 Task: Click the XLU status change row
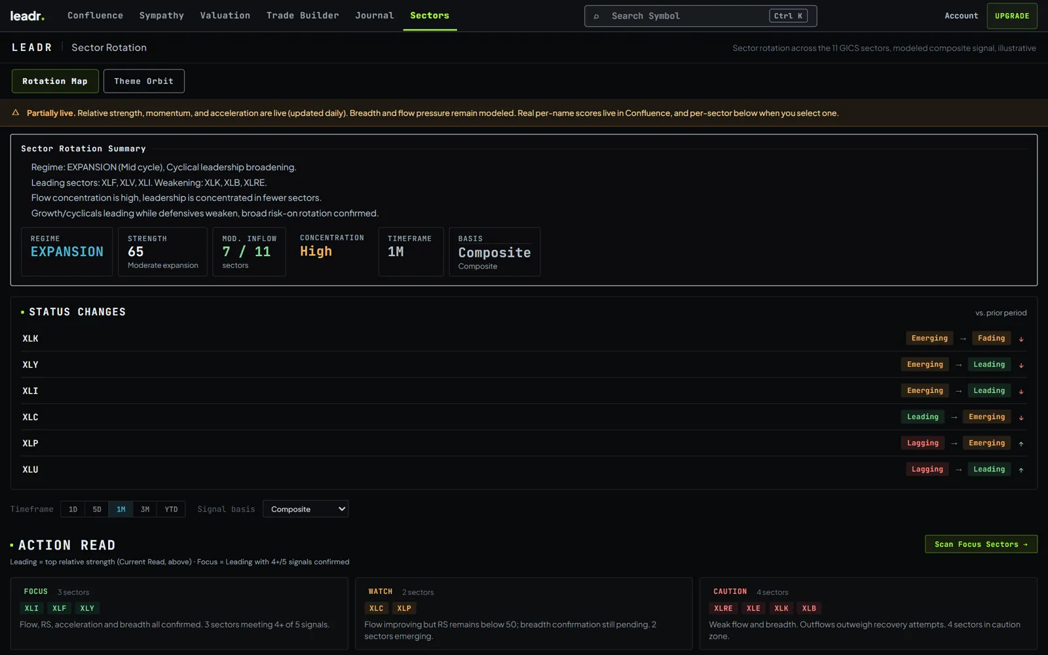(524, 470)
